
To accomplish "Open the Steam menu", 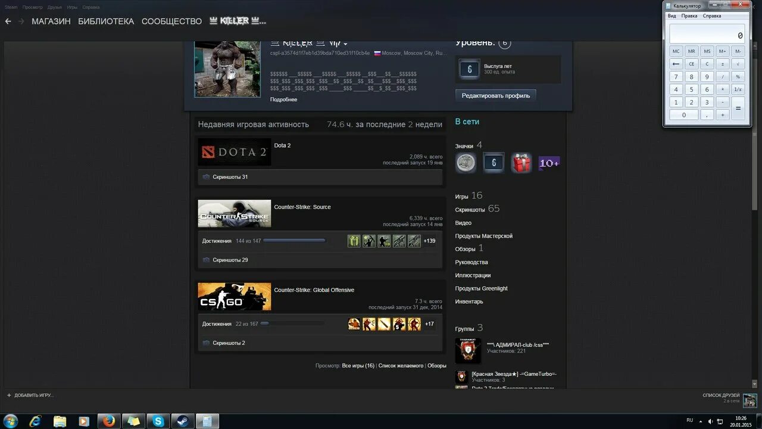I will click(x=11, y=7).
